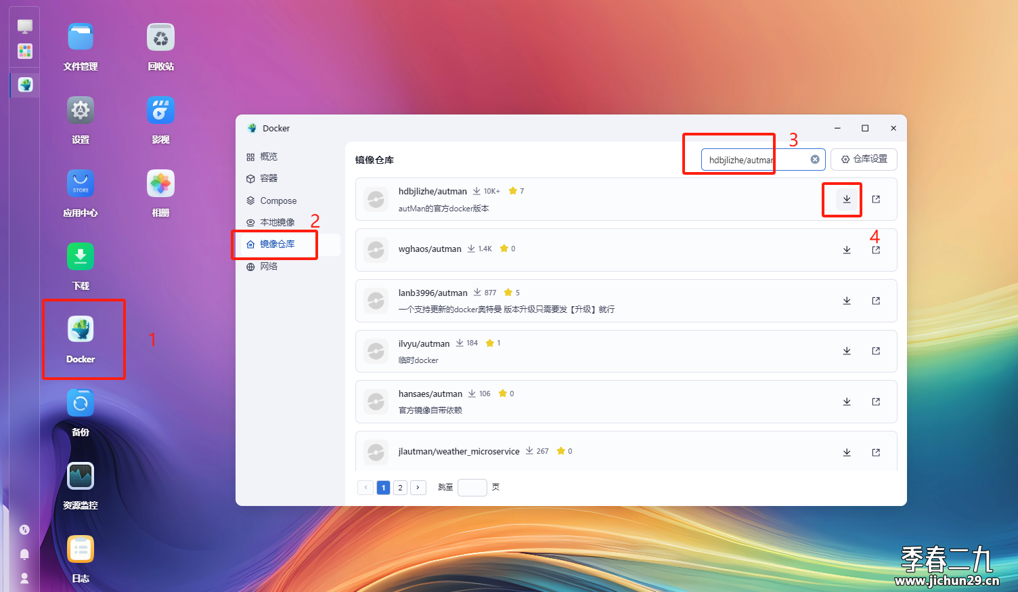1018x592 pixels.
Task: Open ilvyu/autman external link
Action: [x=876, y=351]
